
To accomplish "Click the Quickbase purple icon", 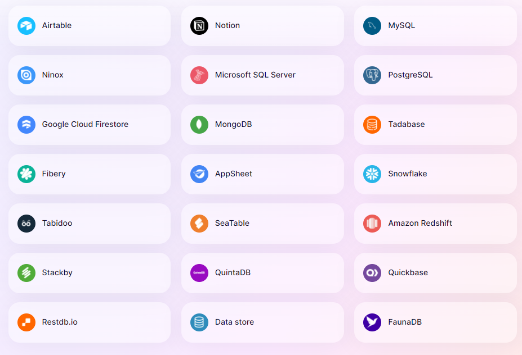I will point(372,273).
